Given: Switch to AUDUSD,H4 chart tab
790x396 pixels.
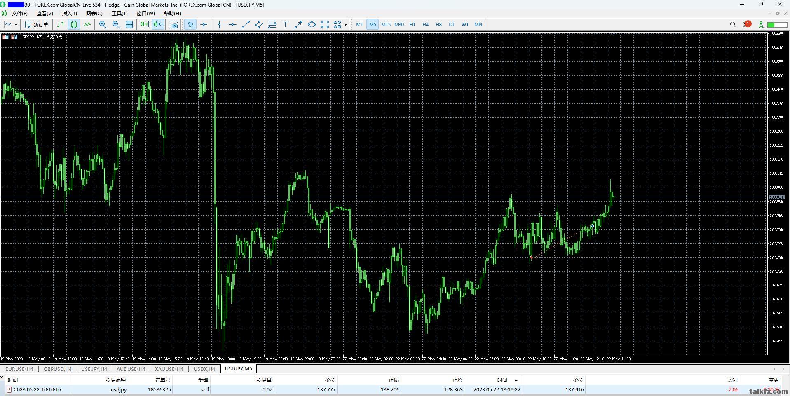Looking at the screenshot, I should tap(131, 369).
